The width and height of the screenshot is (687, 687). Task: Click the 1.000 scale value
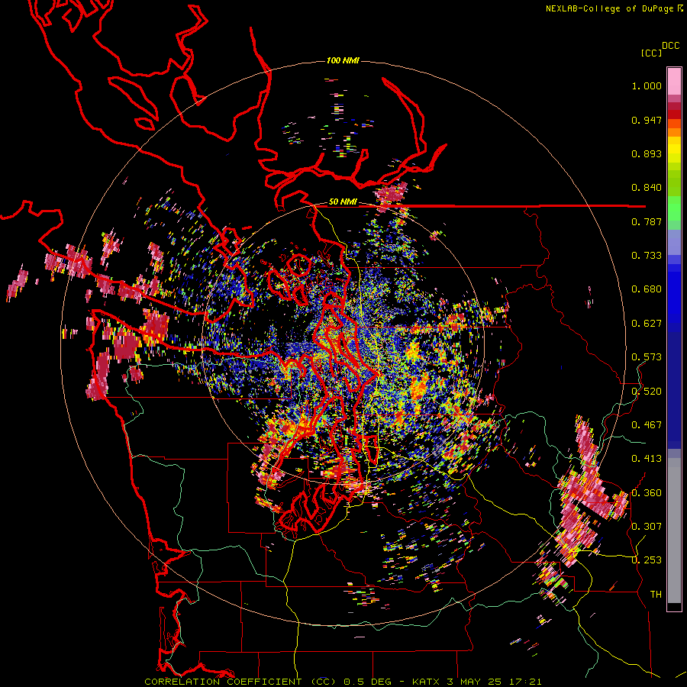tap(647, 85)
